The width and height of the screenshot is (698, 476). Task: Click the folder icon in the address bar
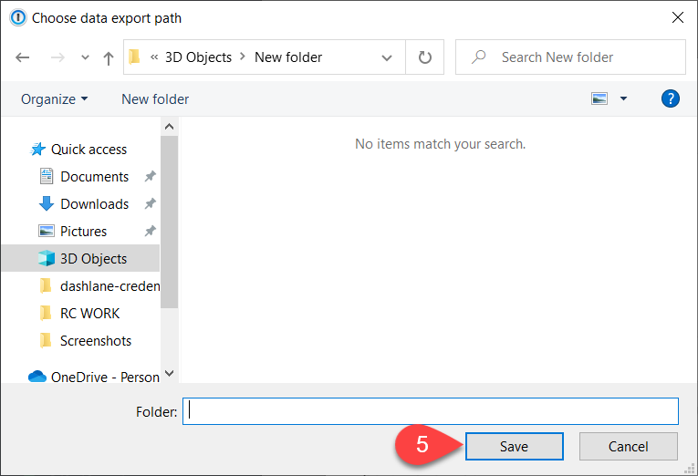tap(134, 57)
